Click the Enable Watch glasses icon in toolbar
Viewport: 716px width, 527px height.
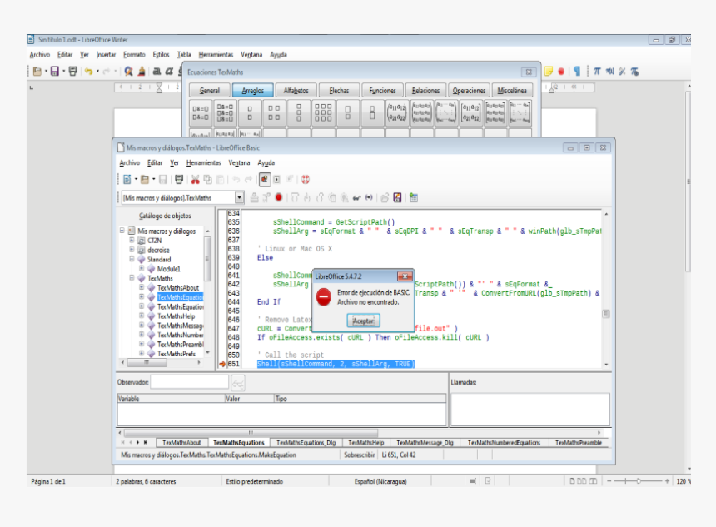coord(356,197)
